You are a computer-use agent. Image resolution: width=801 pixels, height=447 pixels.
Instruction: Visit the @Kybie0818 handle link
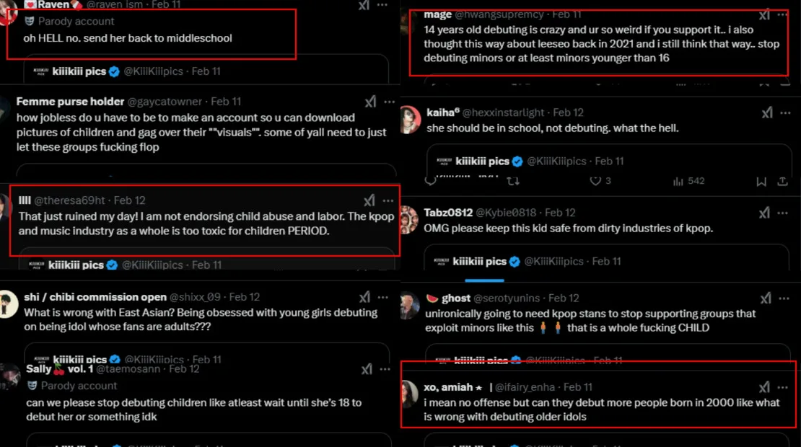(x=509, y=213)
